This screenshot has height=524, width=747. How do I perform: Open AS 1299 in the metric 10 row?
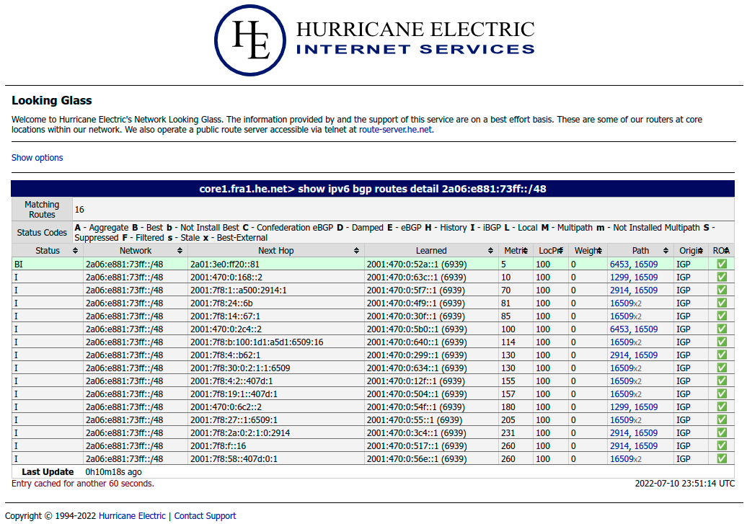[619, 277]
